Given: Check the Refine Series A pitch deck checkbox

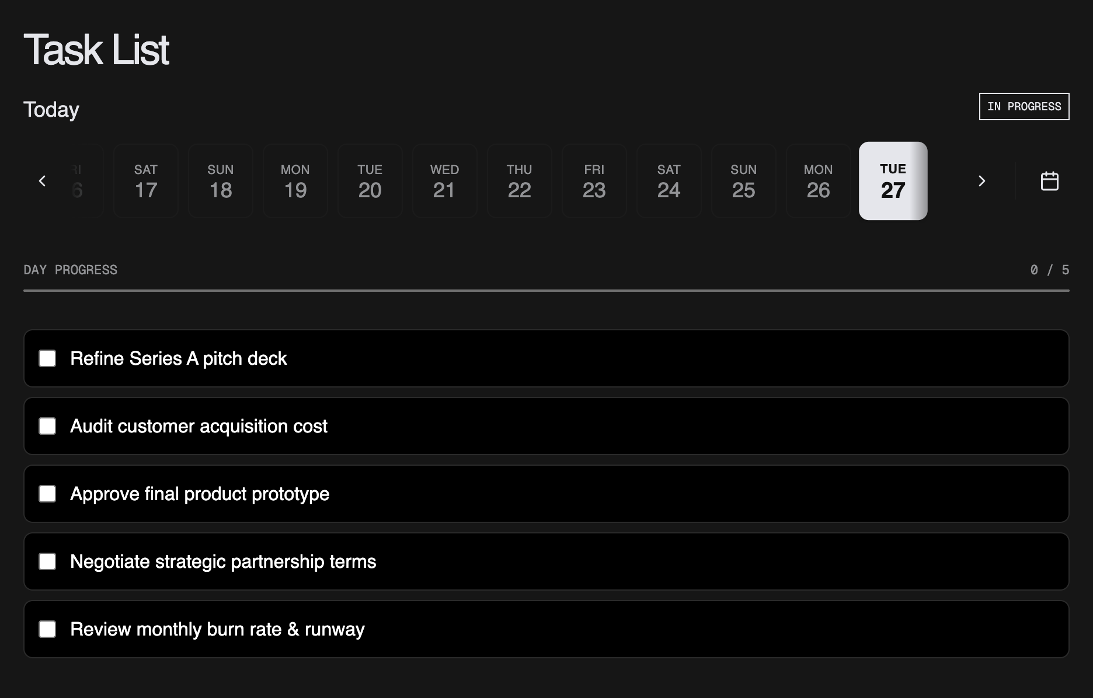Looking at the screenshot, I should (47, 358).
